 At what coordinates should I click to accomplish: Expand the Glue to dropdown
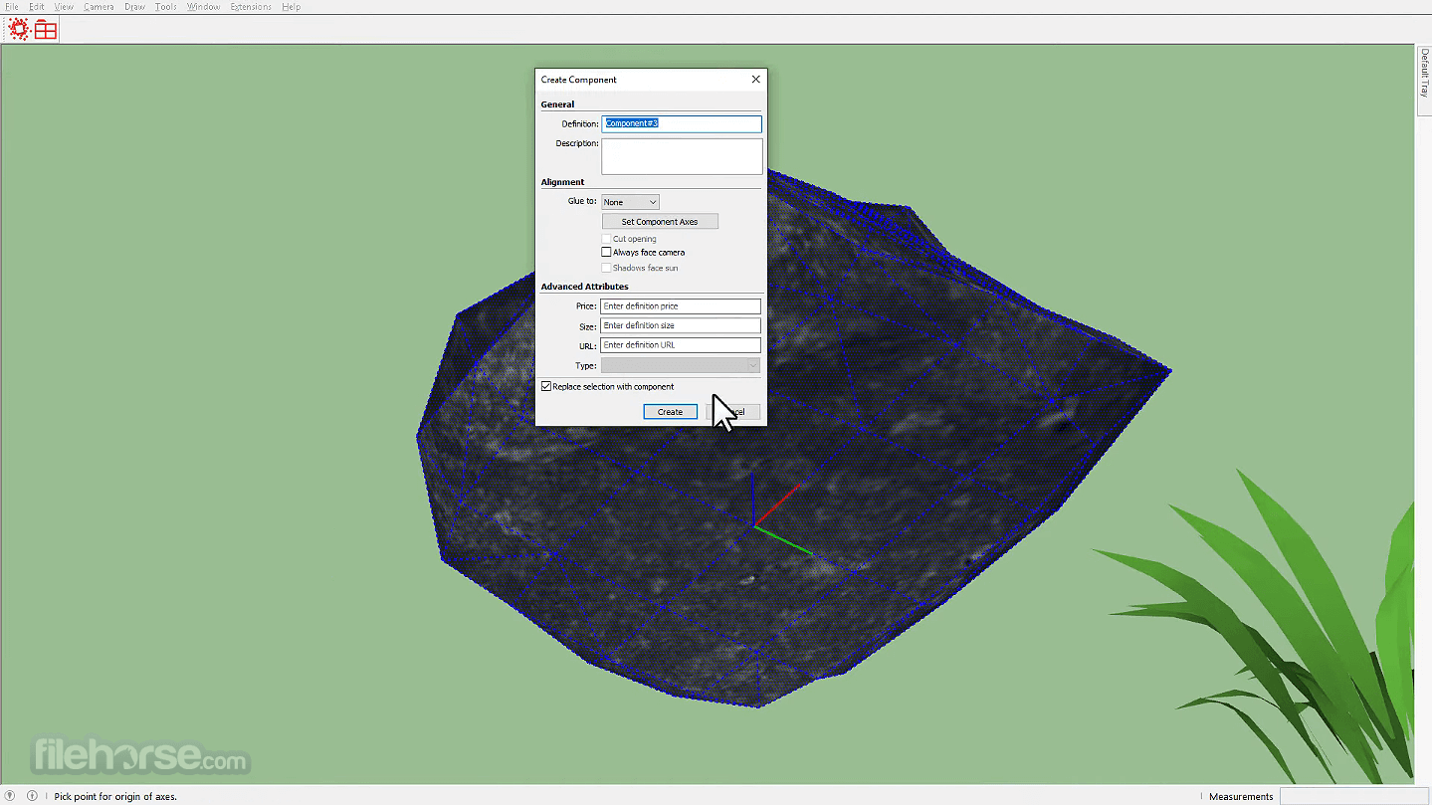[630, 202]
